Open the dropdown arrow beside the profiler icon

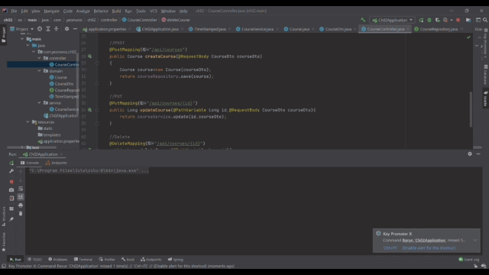(x=452, y=20)
